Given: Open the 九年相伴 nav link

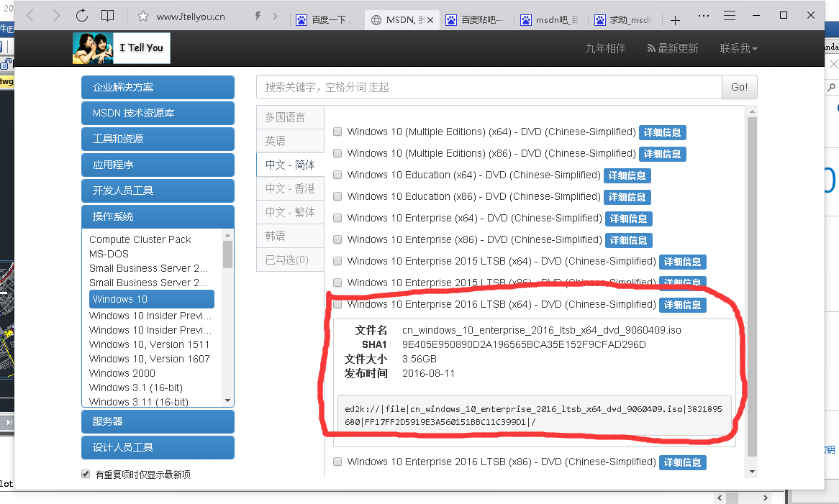Looking at the screenshot, I should (605, 49).
